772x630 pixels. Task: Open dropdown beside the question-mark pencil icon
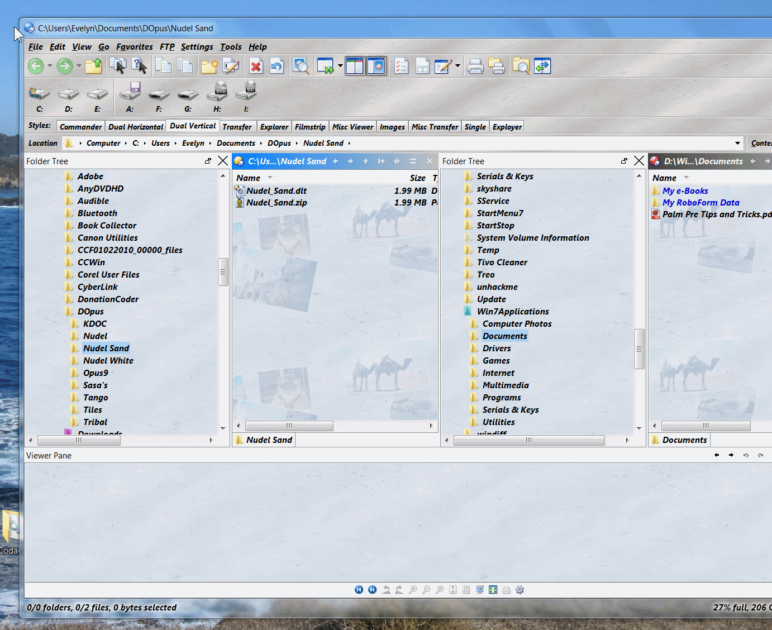point(458,66)
